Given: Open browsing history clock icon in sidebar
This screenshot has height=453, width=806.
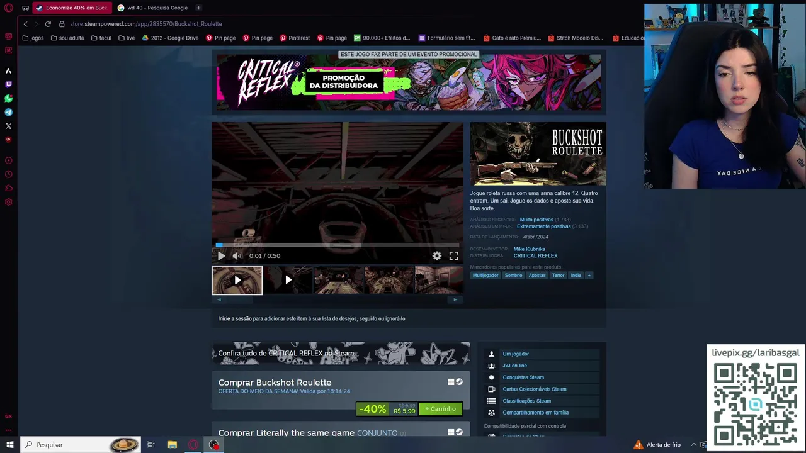Looking at the screenshot, I should tap(8, 174).
